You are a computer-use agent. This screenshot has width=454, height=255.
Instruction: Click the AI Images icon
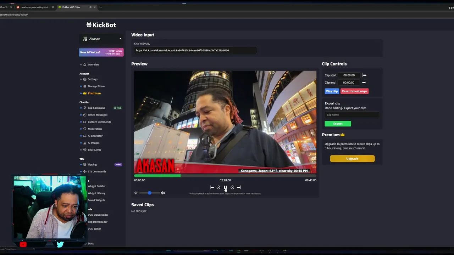pyautogui.click(x=85, y=143)
